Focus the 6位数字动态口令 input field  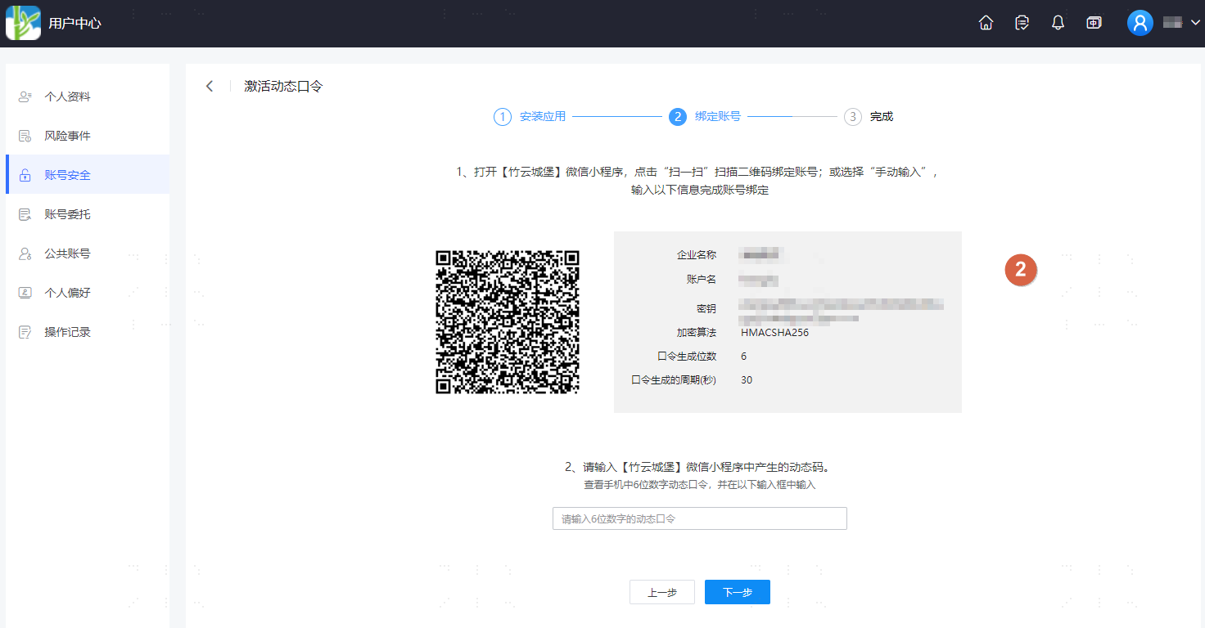coord(699,518)
